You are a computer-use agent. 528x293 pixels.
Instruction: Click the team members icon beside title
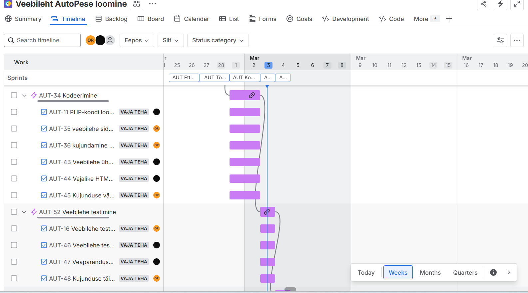click(x=137, y=4)
